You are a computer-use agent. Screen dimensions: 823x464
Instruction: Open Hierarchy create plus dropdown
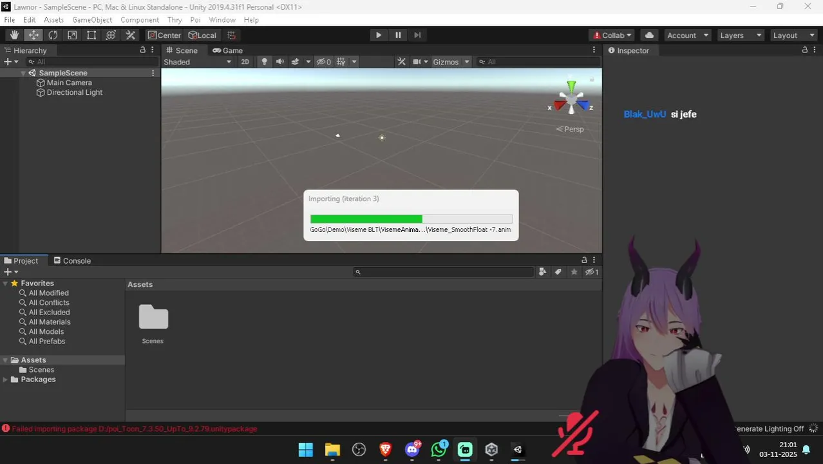10,62
